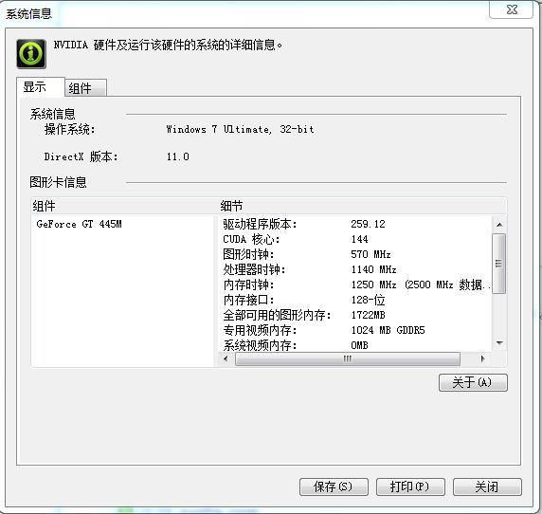Click the details list scroll-down arrow

pyautogui.click(x=499, y=343)
